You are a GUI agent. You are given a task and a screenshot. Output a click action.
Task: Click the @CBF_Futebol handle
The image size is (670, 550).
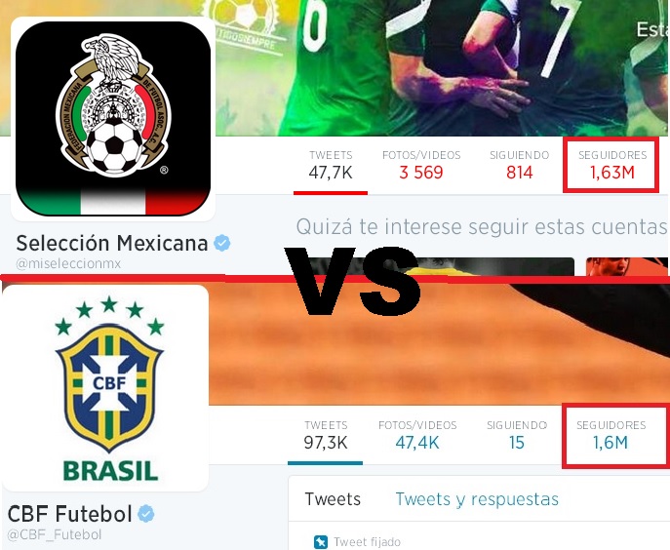pos(55,534)
